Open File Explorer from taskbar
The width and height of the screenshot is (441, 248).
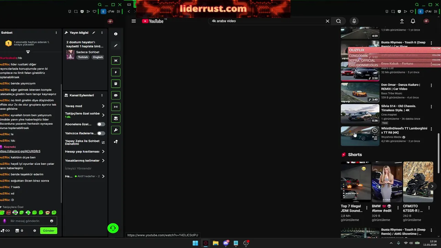point(216,243)
